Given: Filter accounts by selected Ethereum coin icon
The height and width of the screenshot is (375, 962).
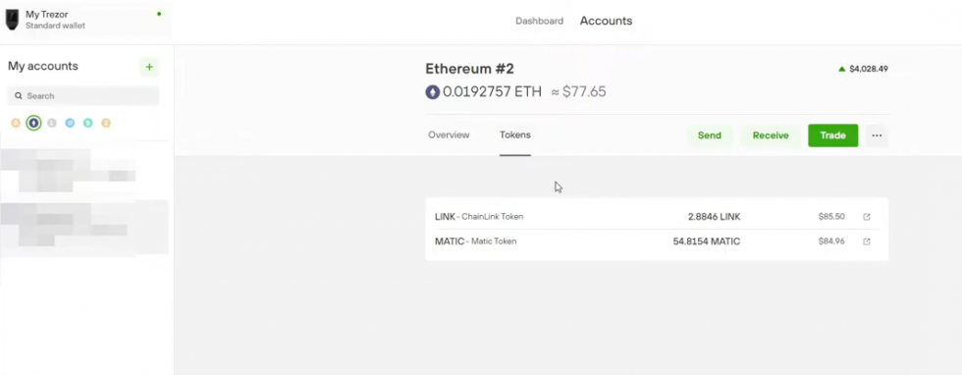Looking at the screenshot, I should tap(33, 123).
